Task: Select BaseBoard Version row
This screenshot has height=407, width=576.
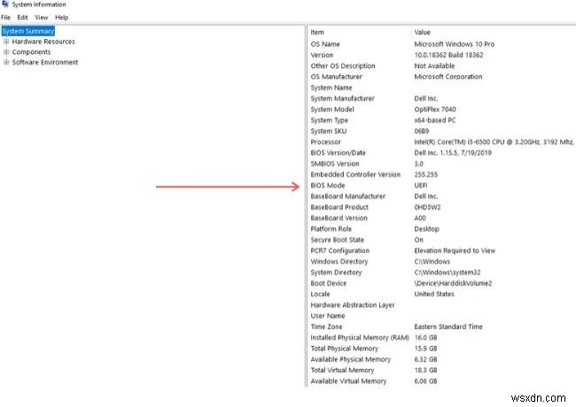Action: [x=339, y=219]
